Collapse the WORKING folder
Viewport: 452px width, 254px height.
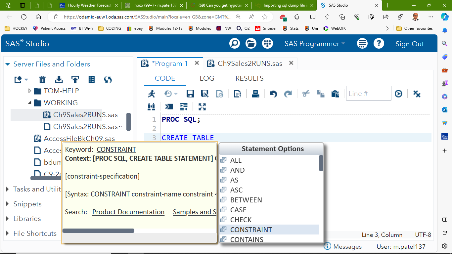pyautogui.click(x=30, y=103)
